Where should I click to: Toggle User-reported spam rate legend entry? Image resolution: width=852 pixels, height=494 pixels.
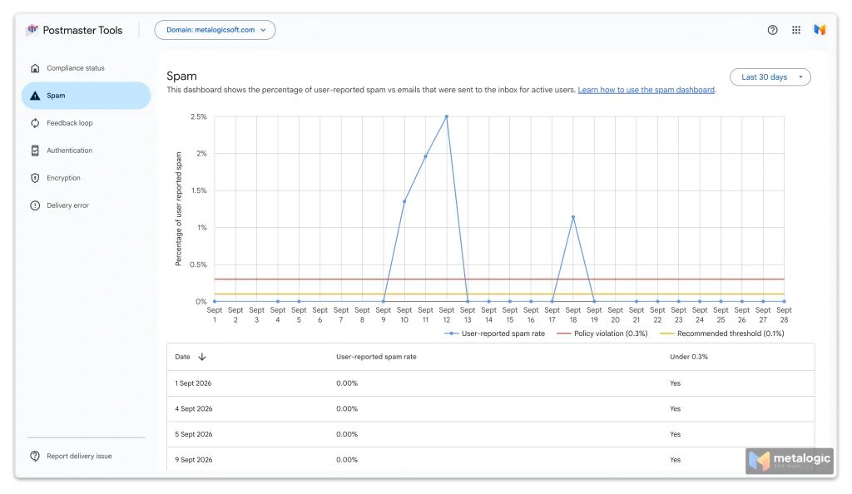[494, 333]
